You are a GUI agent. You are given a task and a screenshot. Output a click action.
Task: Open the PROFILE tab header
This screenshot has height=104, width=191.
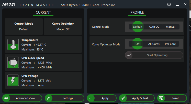[x=137, y=13]
